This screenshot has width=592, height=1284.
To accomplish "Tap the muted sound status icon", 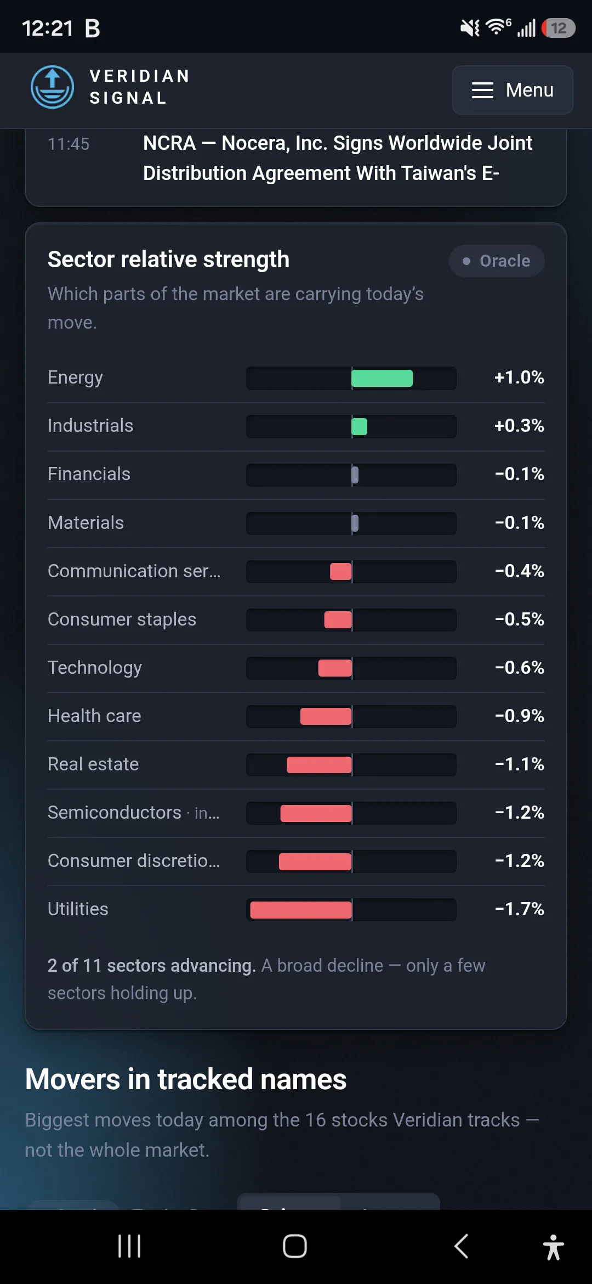I will point(470,27).
